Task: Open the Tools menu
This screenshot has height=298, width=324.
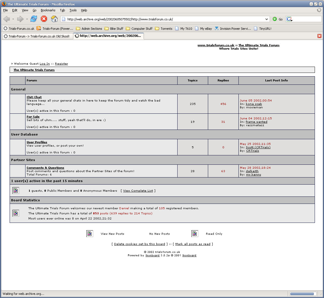Action: [73, 10]
